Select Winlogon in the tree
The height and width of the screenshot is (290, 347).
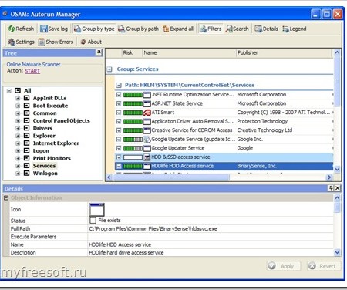[x=45, y=174]
